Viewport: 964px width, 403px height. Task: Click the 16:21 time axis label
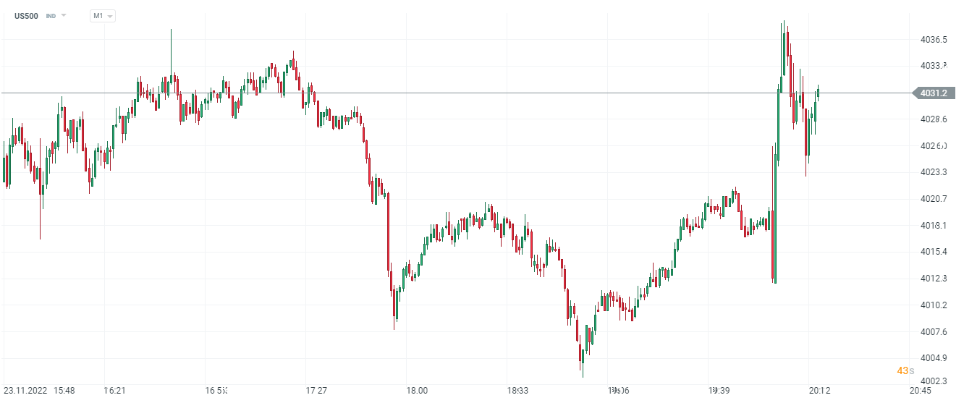pyautogui.click(x=115, y=391)
